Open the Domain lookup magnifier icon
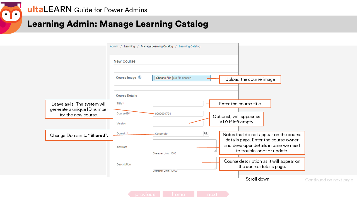 tap(206, 134)
